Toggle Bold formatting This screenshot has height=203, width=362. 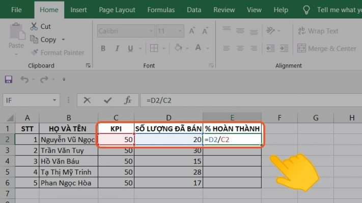coord(103,49)
